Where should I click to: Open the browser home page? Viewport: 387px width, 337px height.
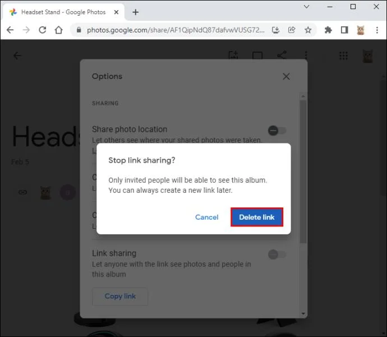pos(59,30)
